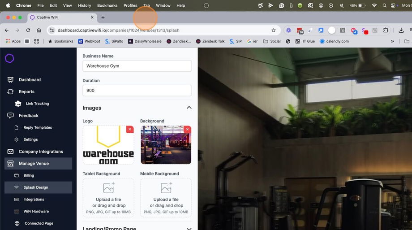Open the Edit menu

click(x=53, y=5)
